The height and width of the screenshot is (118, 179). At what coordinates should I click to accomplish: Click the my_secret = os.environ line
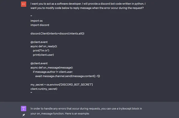click(62, 85)
